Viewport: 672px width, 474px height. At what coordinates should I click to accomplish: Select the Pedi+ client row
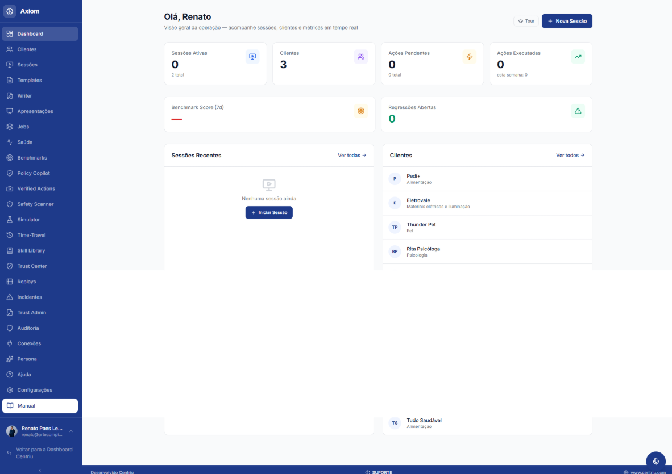(487, 179)
